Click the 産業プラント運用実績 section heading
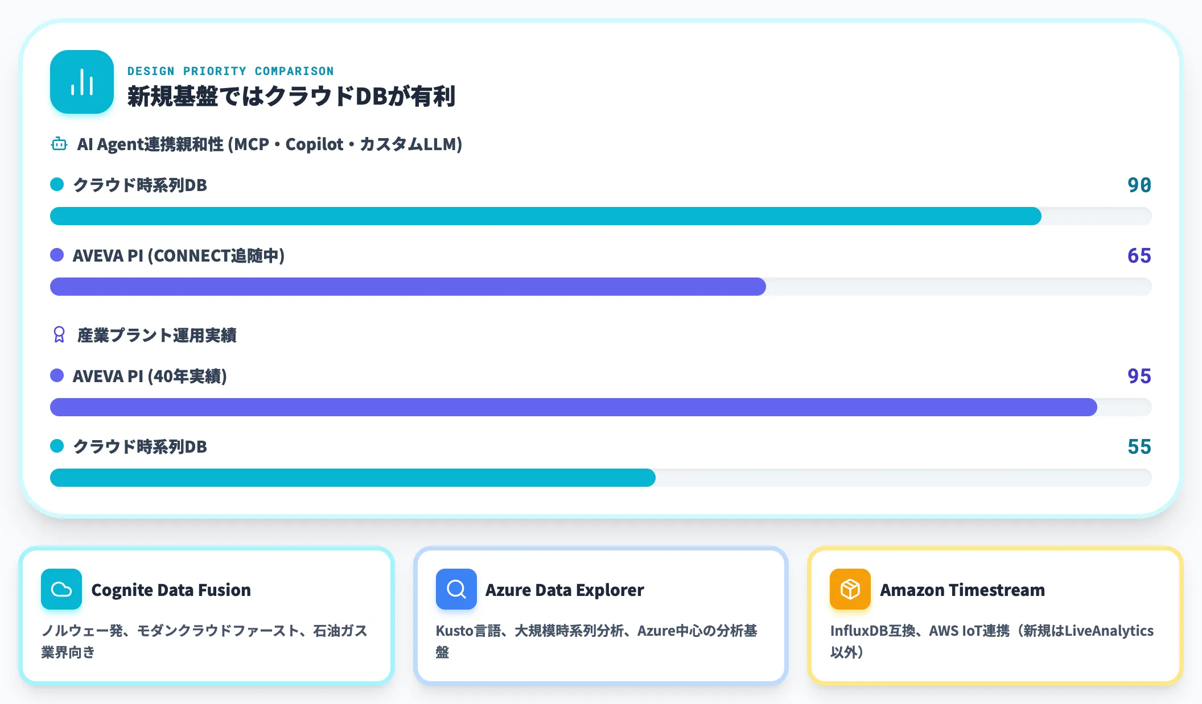The image size is (1202, 704). click(x=157, y=335)
